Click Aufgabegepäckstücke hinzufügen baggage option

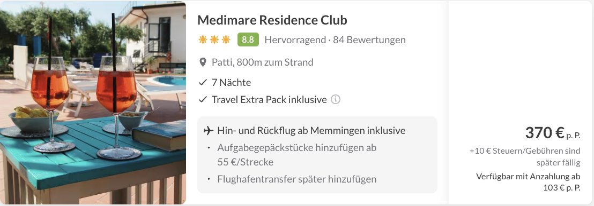click(x=297, y=155)
